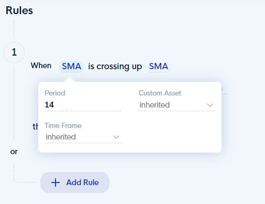Screen dimensions: 265x204
Task: Click the second SMA indicator after crossing up
Action: click(158, 67)
